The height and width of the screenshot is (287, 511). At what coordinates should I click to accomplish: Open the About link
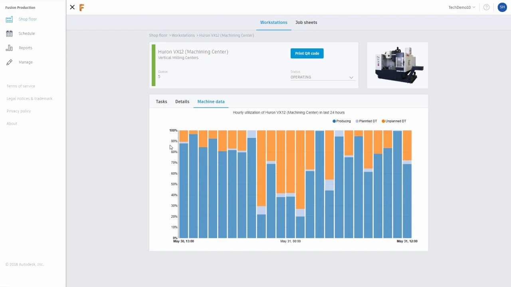point(12,124)
